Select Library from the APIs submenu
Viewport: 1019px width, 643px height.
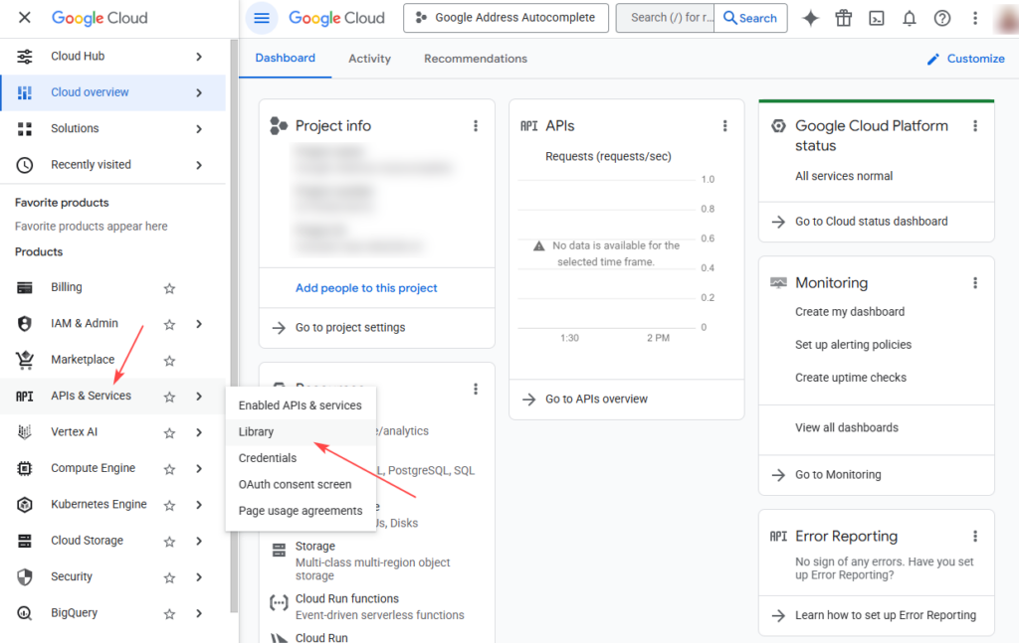[x=257, y=432]
